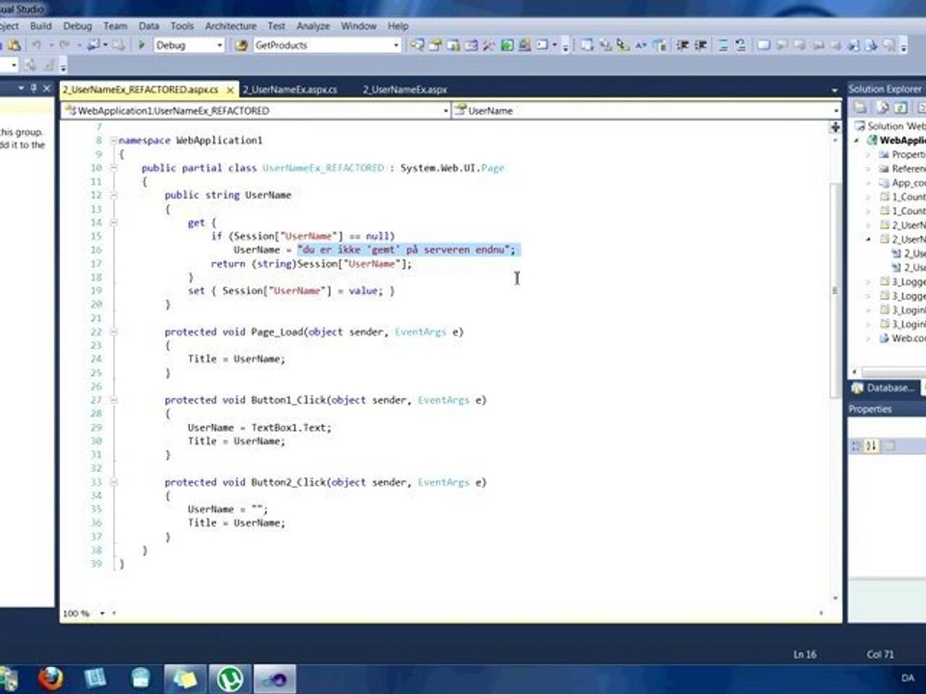
Task: Collapse the Page_Load method outline
Action: pyautogui.click(x=114, y=332)
